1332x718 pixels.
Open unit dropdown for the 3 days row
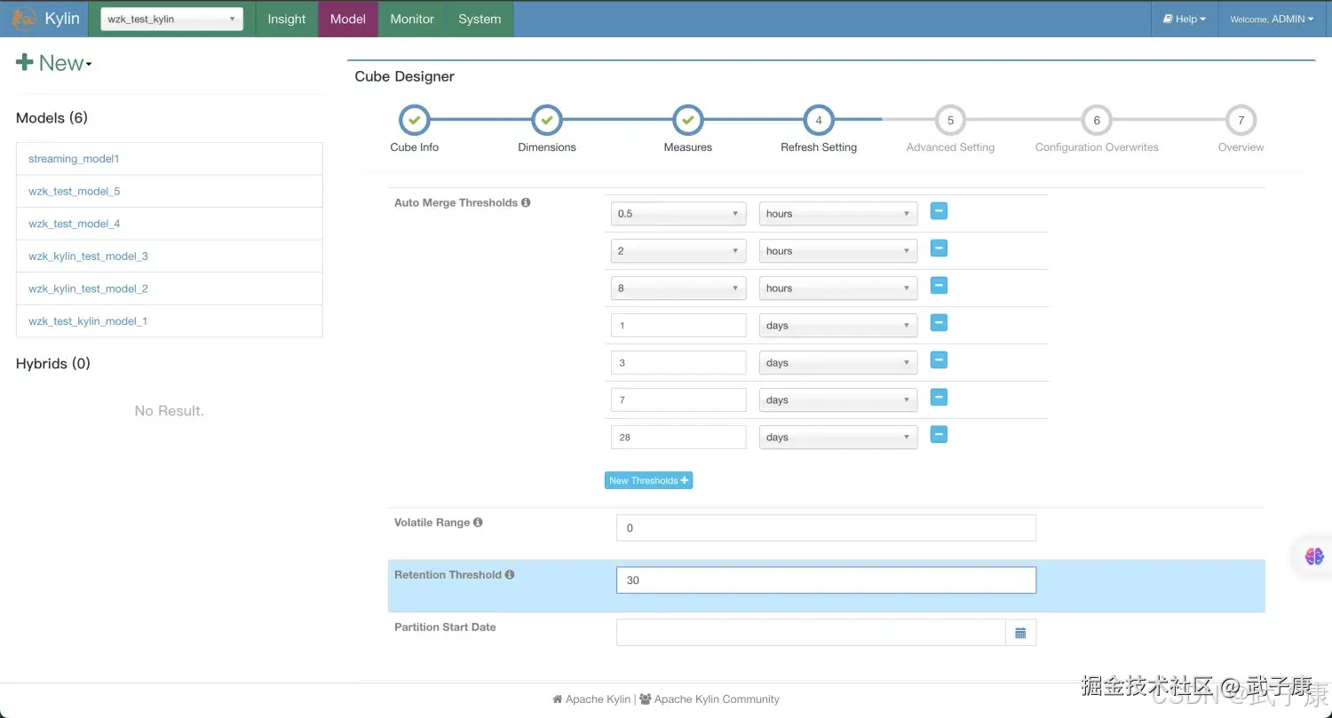click(x=838, y=363)
